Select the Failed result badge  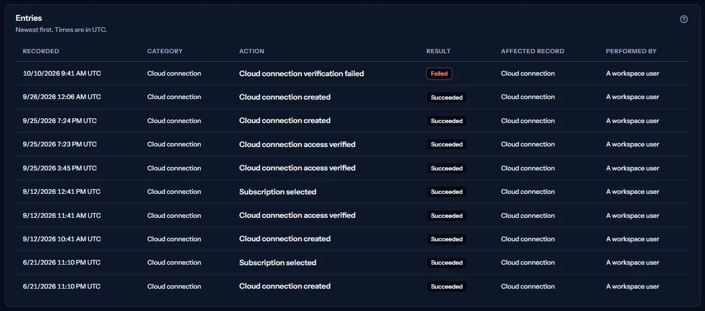tap(439, 73)
